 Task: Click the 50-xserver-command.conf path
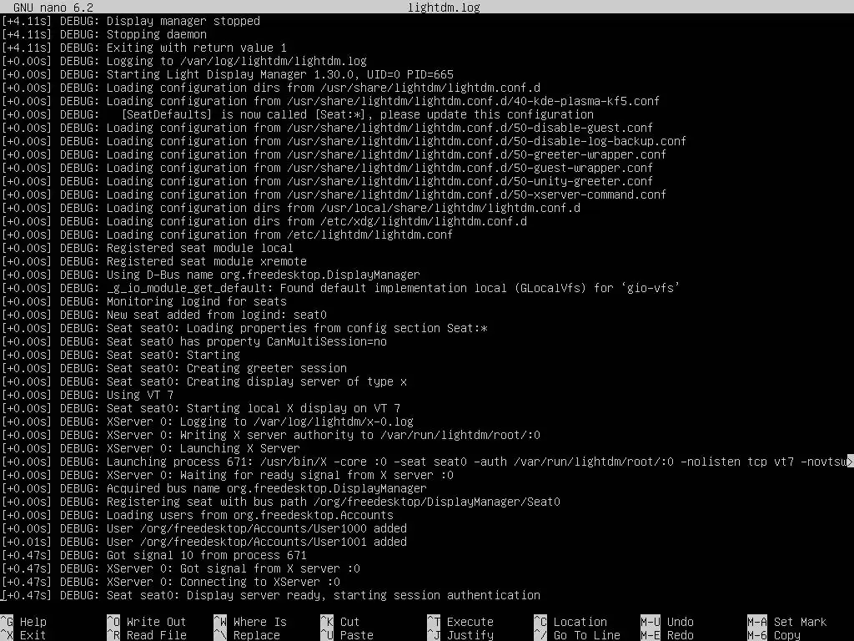tap(476, 194)
